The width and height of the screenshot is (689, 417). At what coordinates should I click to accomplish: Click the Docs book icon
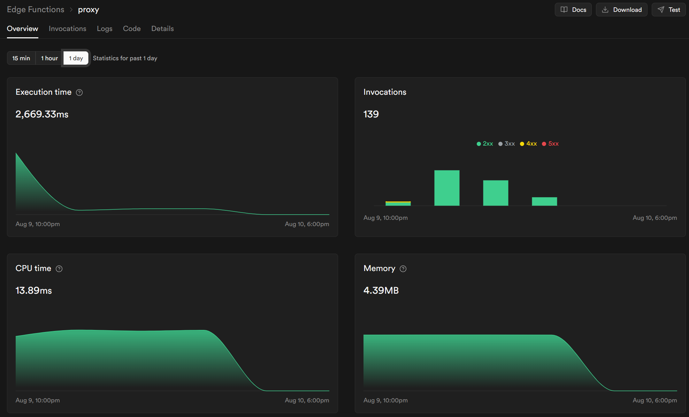tap(564, 10)
